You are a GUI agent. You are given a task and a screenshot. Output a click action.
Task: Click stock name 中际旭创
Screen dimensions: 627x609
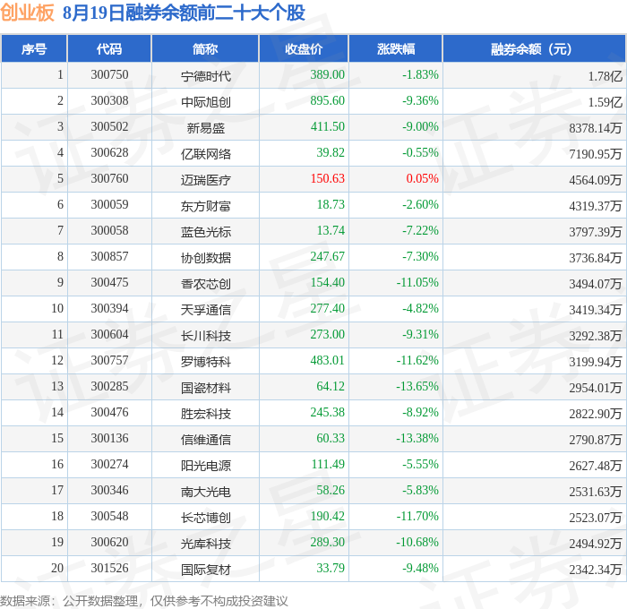click(205, 102)
